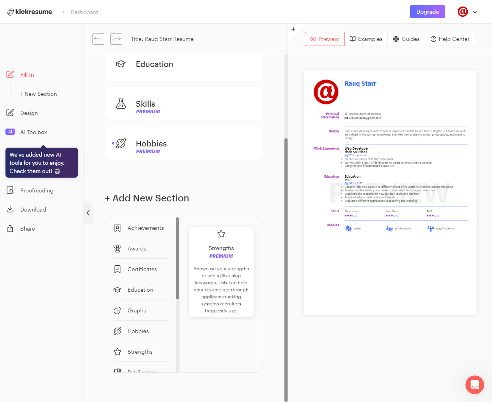Click the Strengths star icon in list
The height and width of the screenshot is (402, 492).
click(x=117, y=352)
